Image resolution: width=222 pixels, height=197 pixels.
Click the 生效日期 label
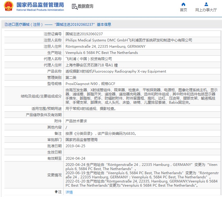point(54,152)
